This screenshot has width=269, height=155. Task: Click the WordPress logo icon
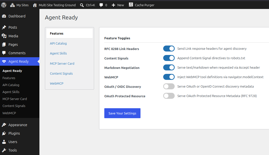coord(4,5)
